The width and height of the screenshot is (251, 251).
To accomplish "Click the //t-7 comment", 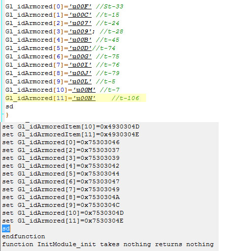I will point(109,90).
